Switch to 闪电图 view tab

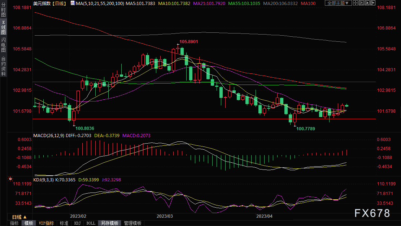pos(3,45)
